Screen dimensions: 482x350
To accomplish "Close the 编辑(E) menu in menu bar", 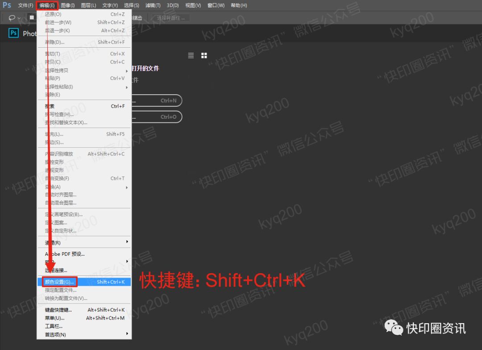I will [x=47, y=5].
